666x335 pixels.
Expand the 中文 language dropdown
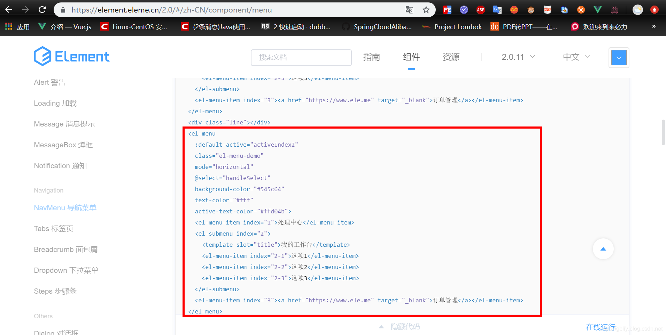[x=576, y=57]
